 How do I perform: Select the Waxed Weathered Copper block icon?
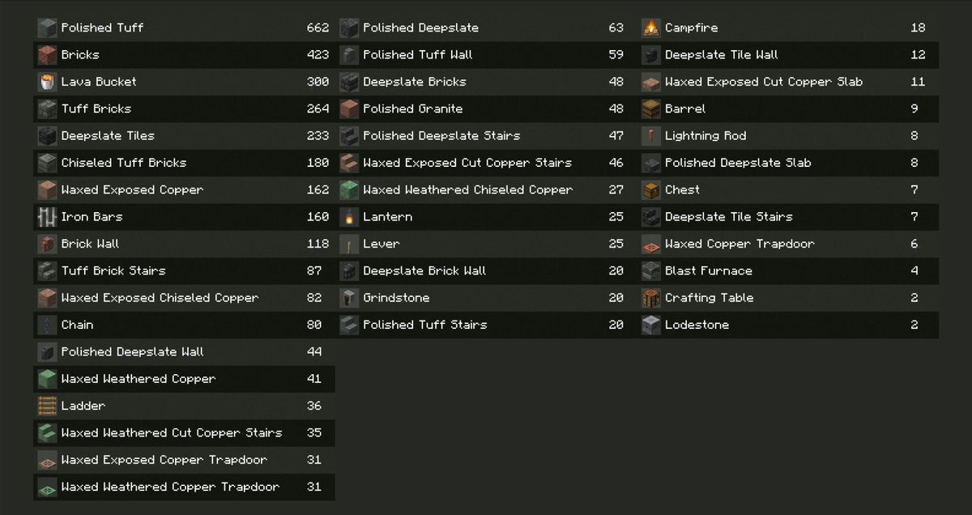[x=47, y=379]
